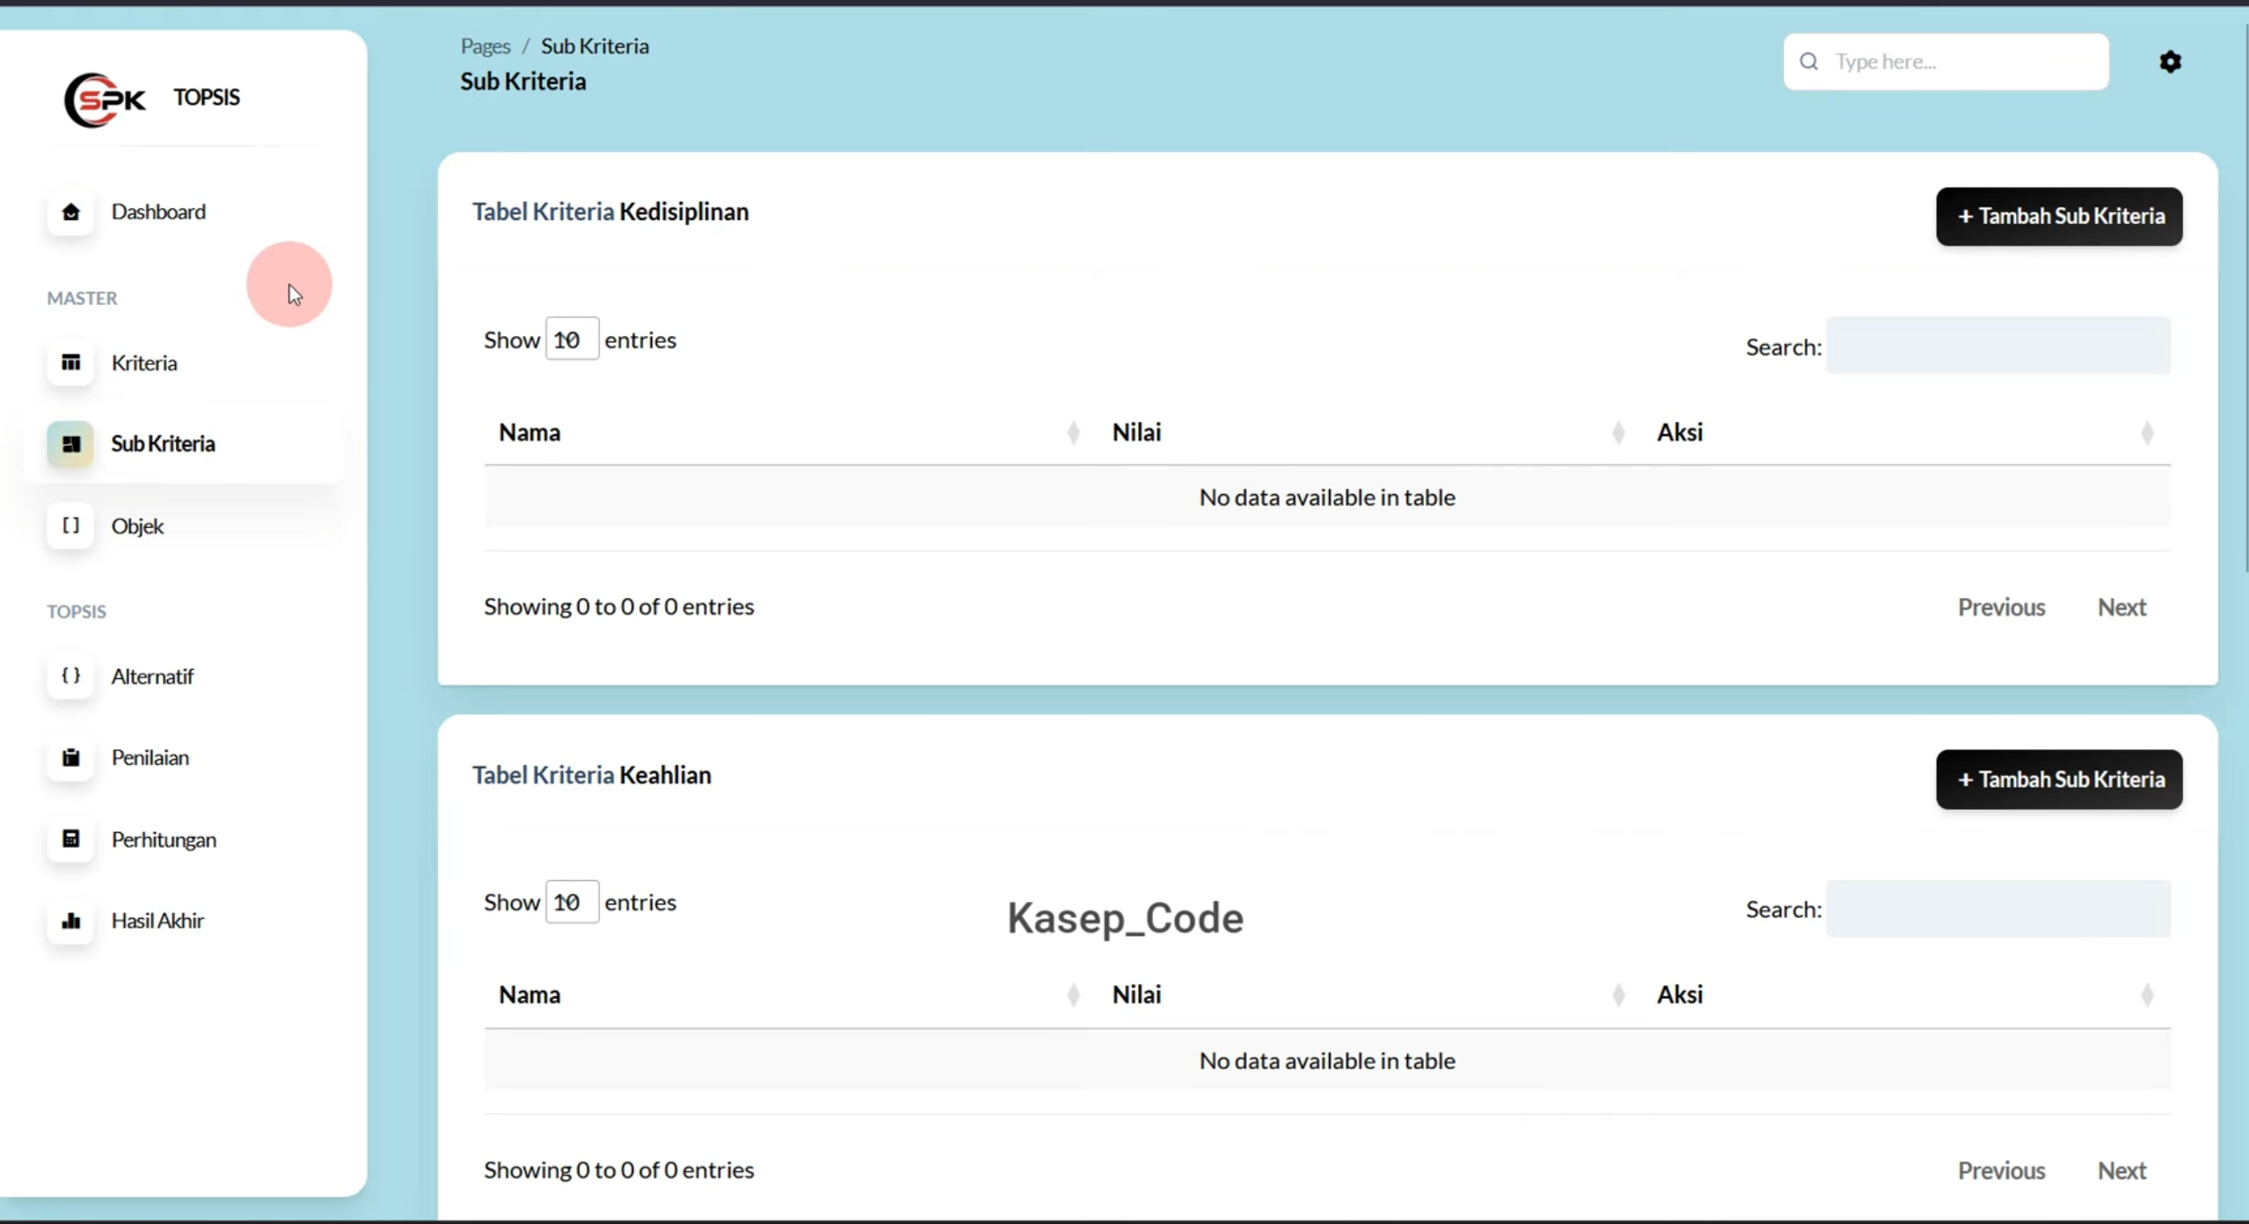Click the Alternatif curly braces icon
Image resolution: width=2249 pixels, height=1224 pixels.
(71, 676)
